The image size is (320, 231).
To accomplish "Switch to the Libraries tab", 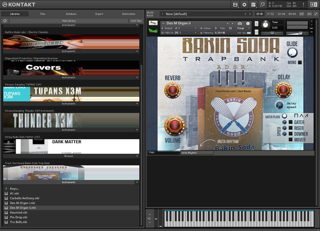I will click(x=15, y=14).
